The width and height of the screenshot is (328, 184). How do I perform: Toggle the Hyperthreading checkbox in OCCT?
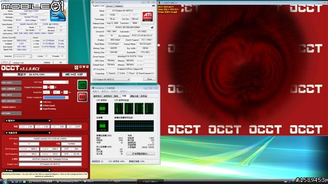point(41,109)
